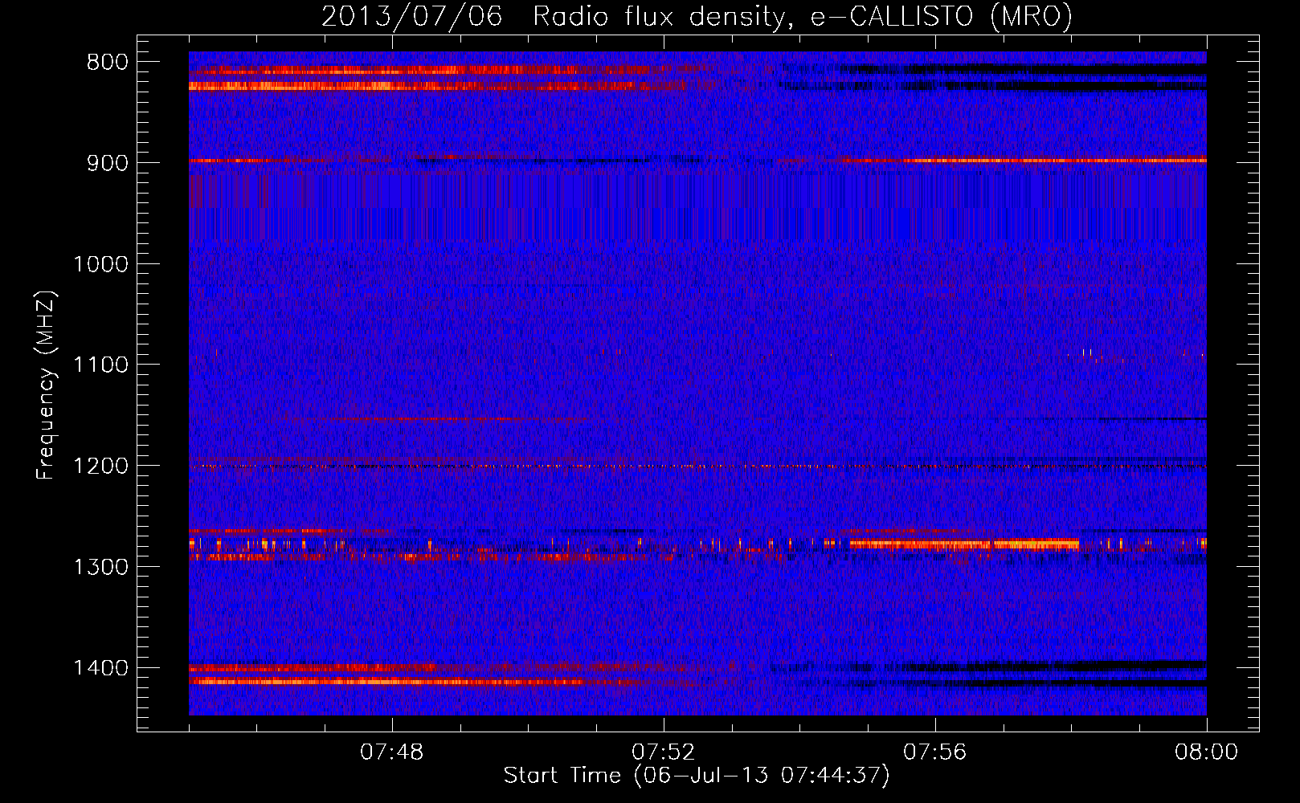
Task: Select the 1100 frequency tick label
Action: click(x=100, y=365)
